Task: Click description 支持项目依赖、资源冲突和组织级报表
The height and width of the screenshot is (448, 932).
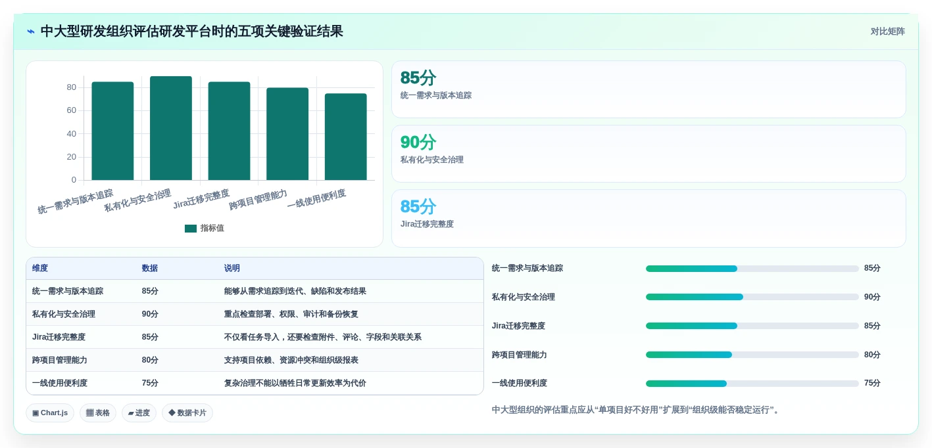Action: tap(291, 361)
